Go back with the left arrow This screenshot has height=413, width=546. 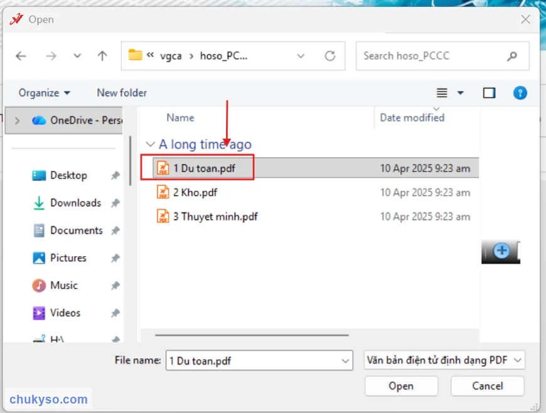click(21, 56)
